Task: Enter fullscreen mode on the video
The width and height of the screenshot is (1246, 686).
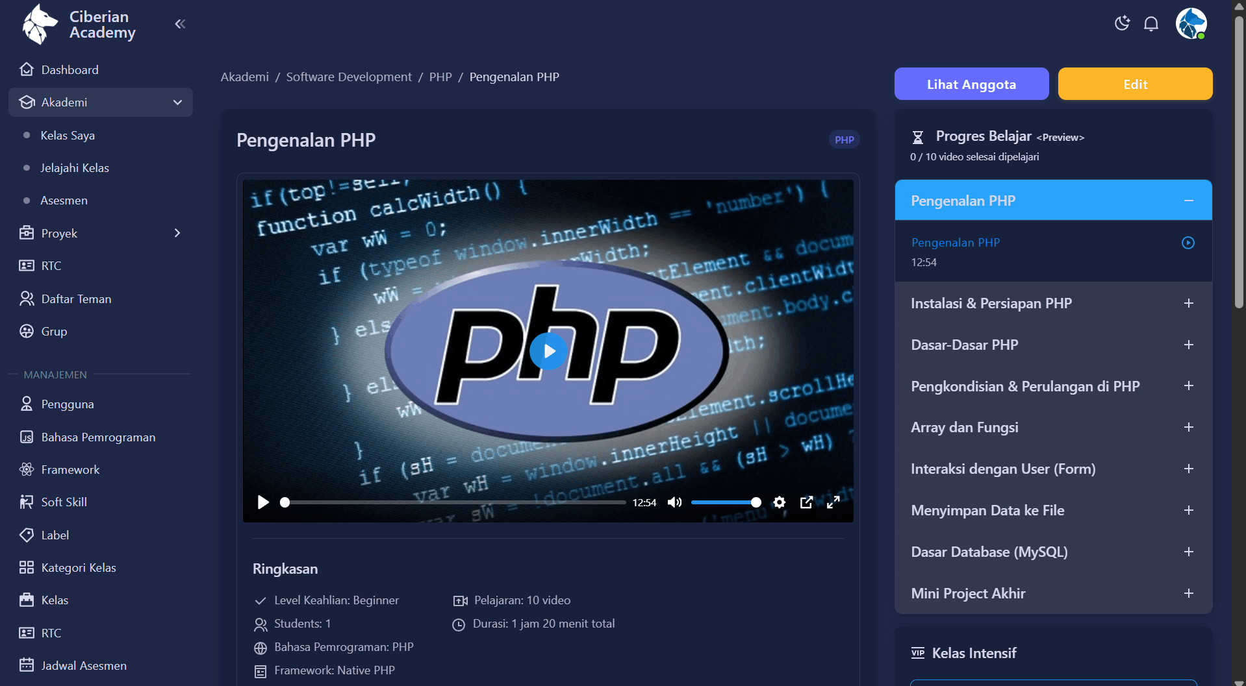Action: click(833, 502)
